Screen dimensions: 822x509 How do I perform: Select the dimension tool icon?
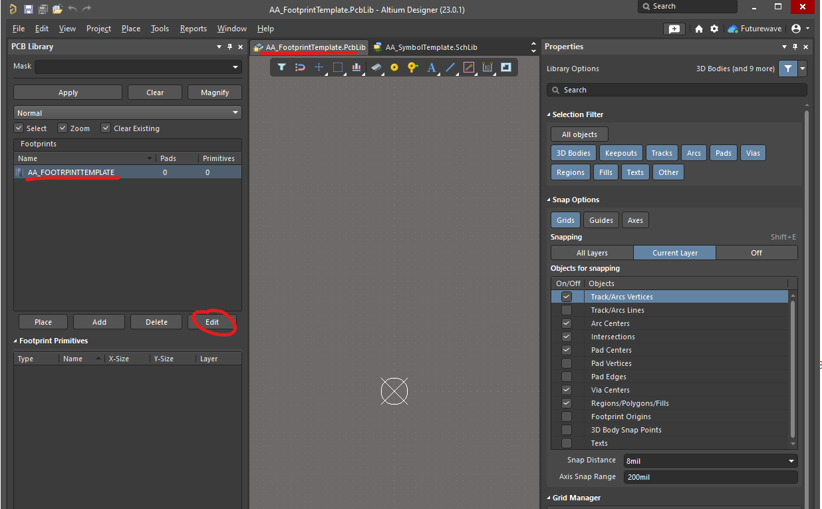(x=487, y=67)
